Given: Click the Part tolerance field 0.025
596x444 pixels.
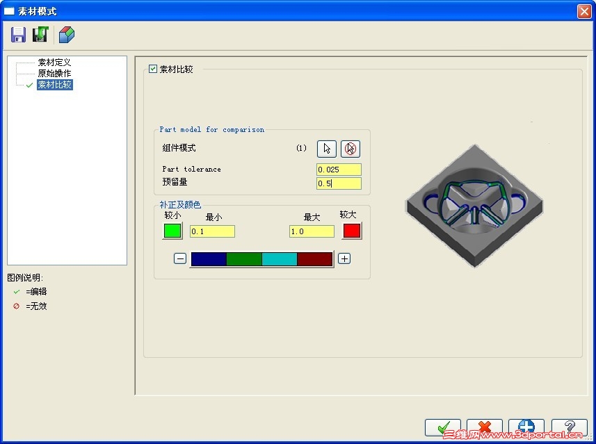Looking at the screenshot, I should point(339,170).
